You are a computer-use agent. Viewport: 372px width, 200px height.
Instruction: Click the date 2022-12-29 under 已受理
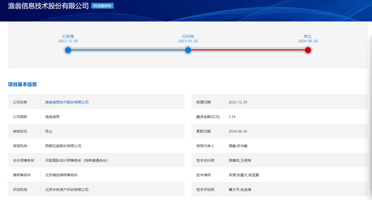68,41
